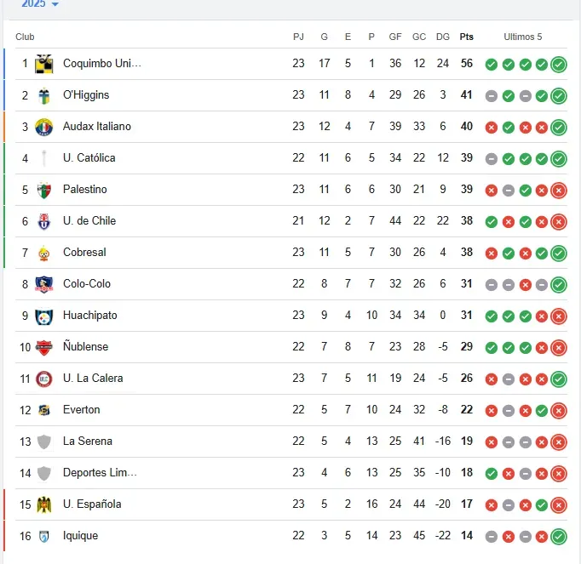This screenshot has width=581, height=564.
Task: Open the Cobresal team link
Action: pyautogui.click(x=84, y=253)
